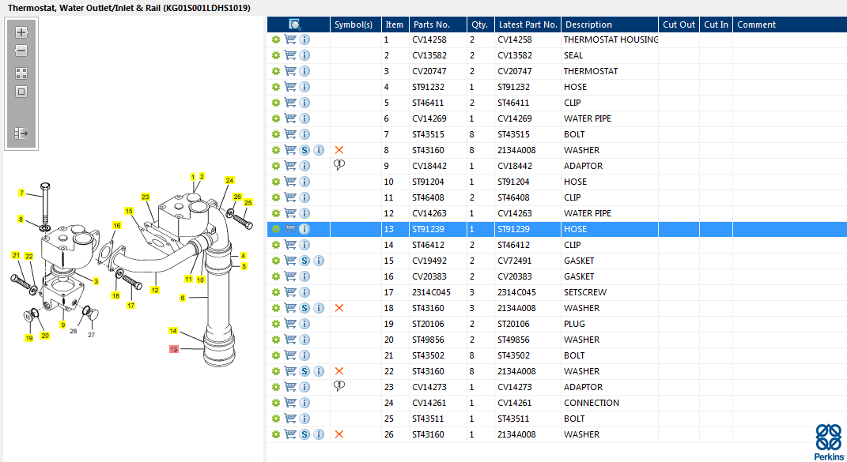
Task: Click note symbol for item 23 ADAPTOR
Action: [x=339, y=386]
